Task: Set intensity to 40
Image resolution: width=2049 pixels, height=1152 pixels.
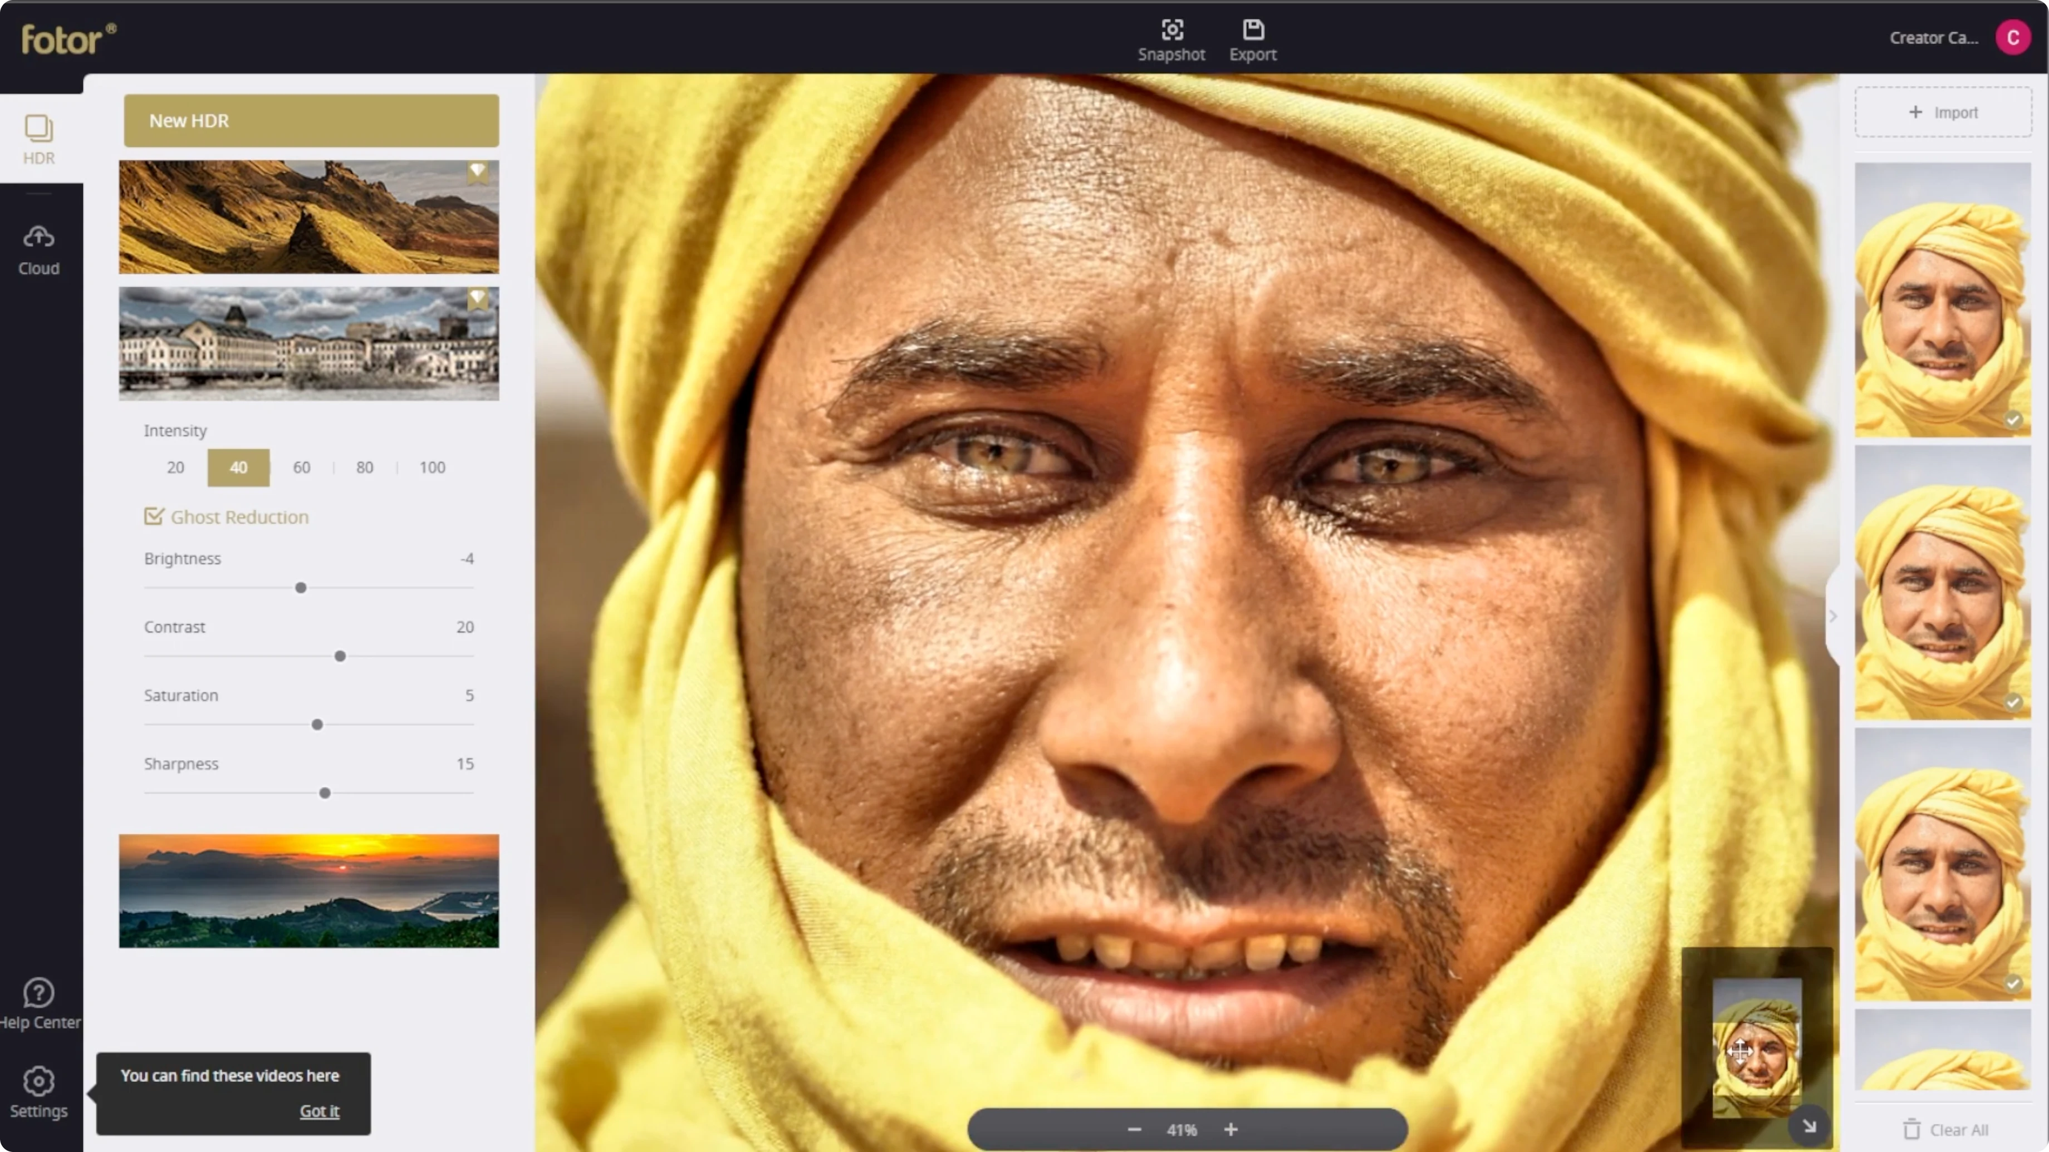Action: coord(238,467)
